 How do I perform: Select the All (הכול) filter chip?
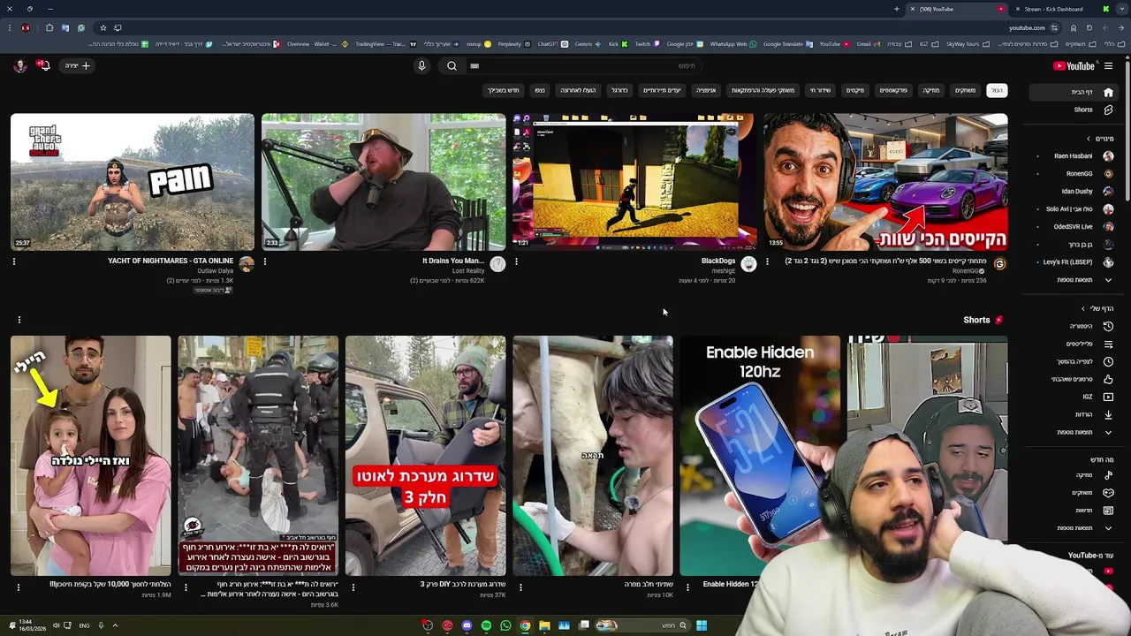pos(997,90)
